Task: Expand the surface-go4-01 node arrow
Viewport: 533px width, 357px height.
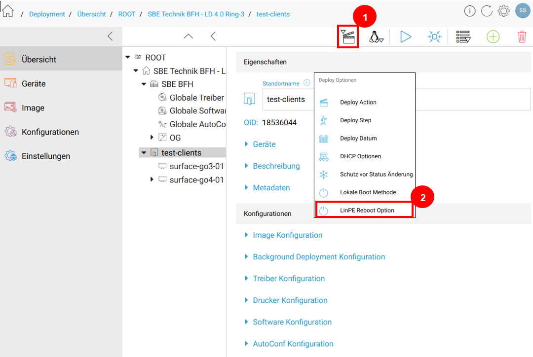Action: click(152, 179)
